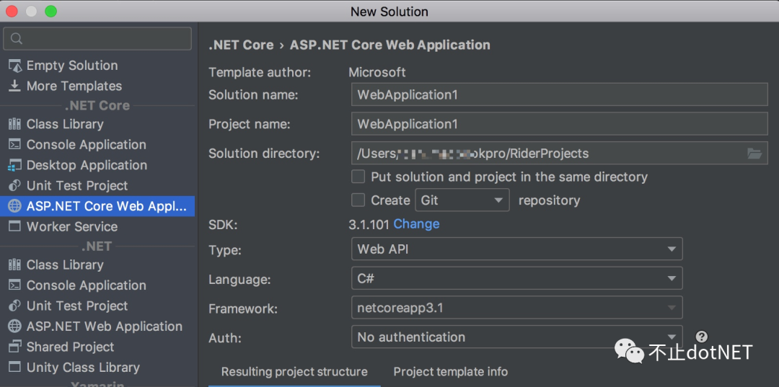
Task: Click the Worker Service template icon
Action: tap(14, 226)
